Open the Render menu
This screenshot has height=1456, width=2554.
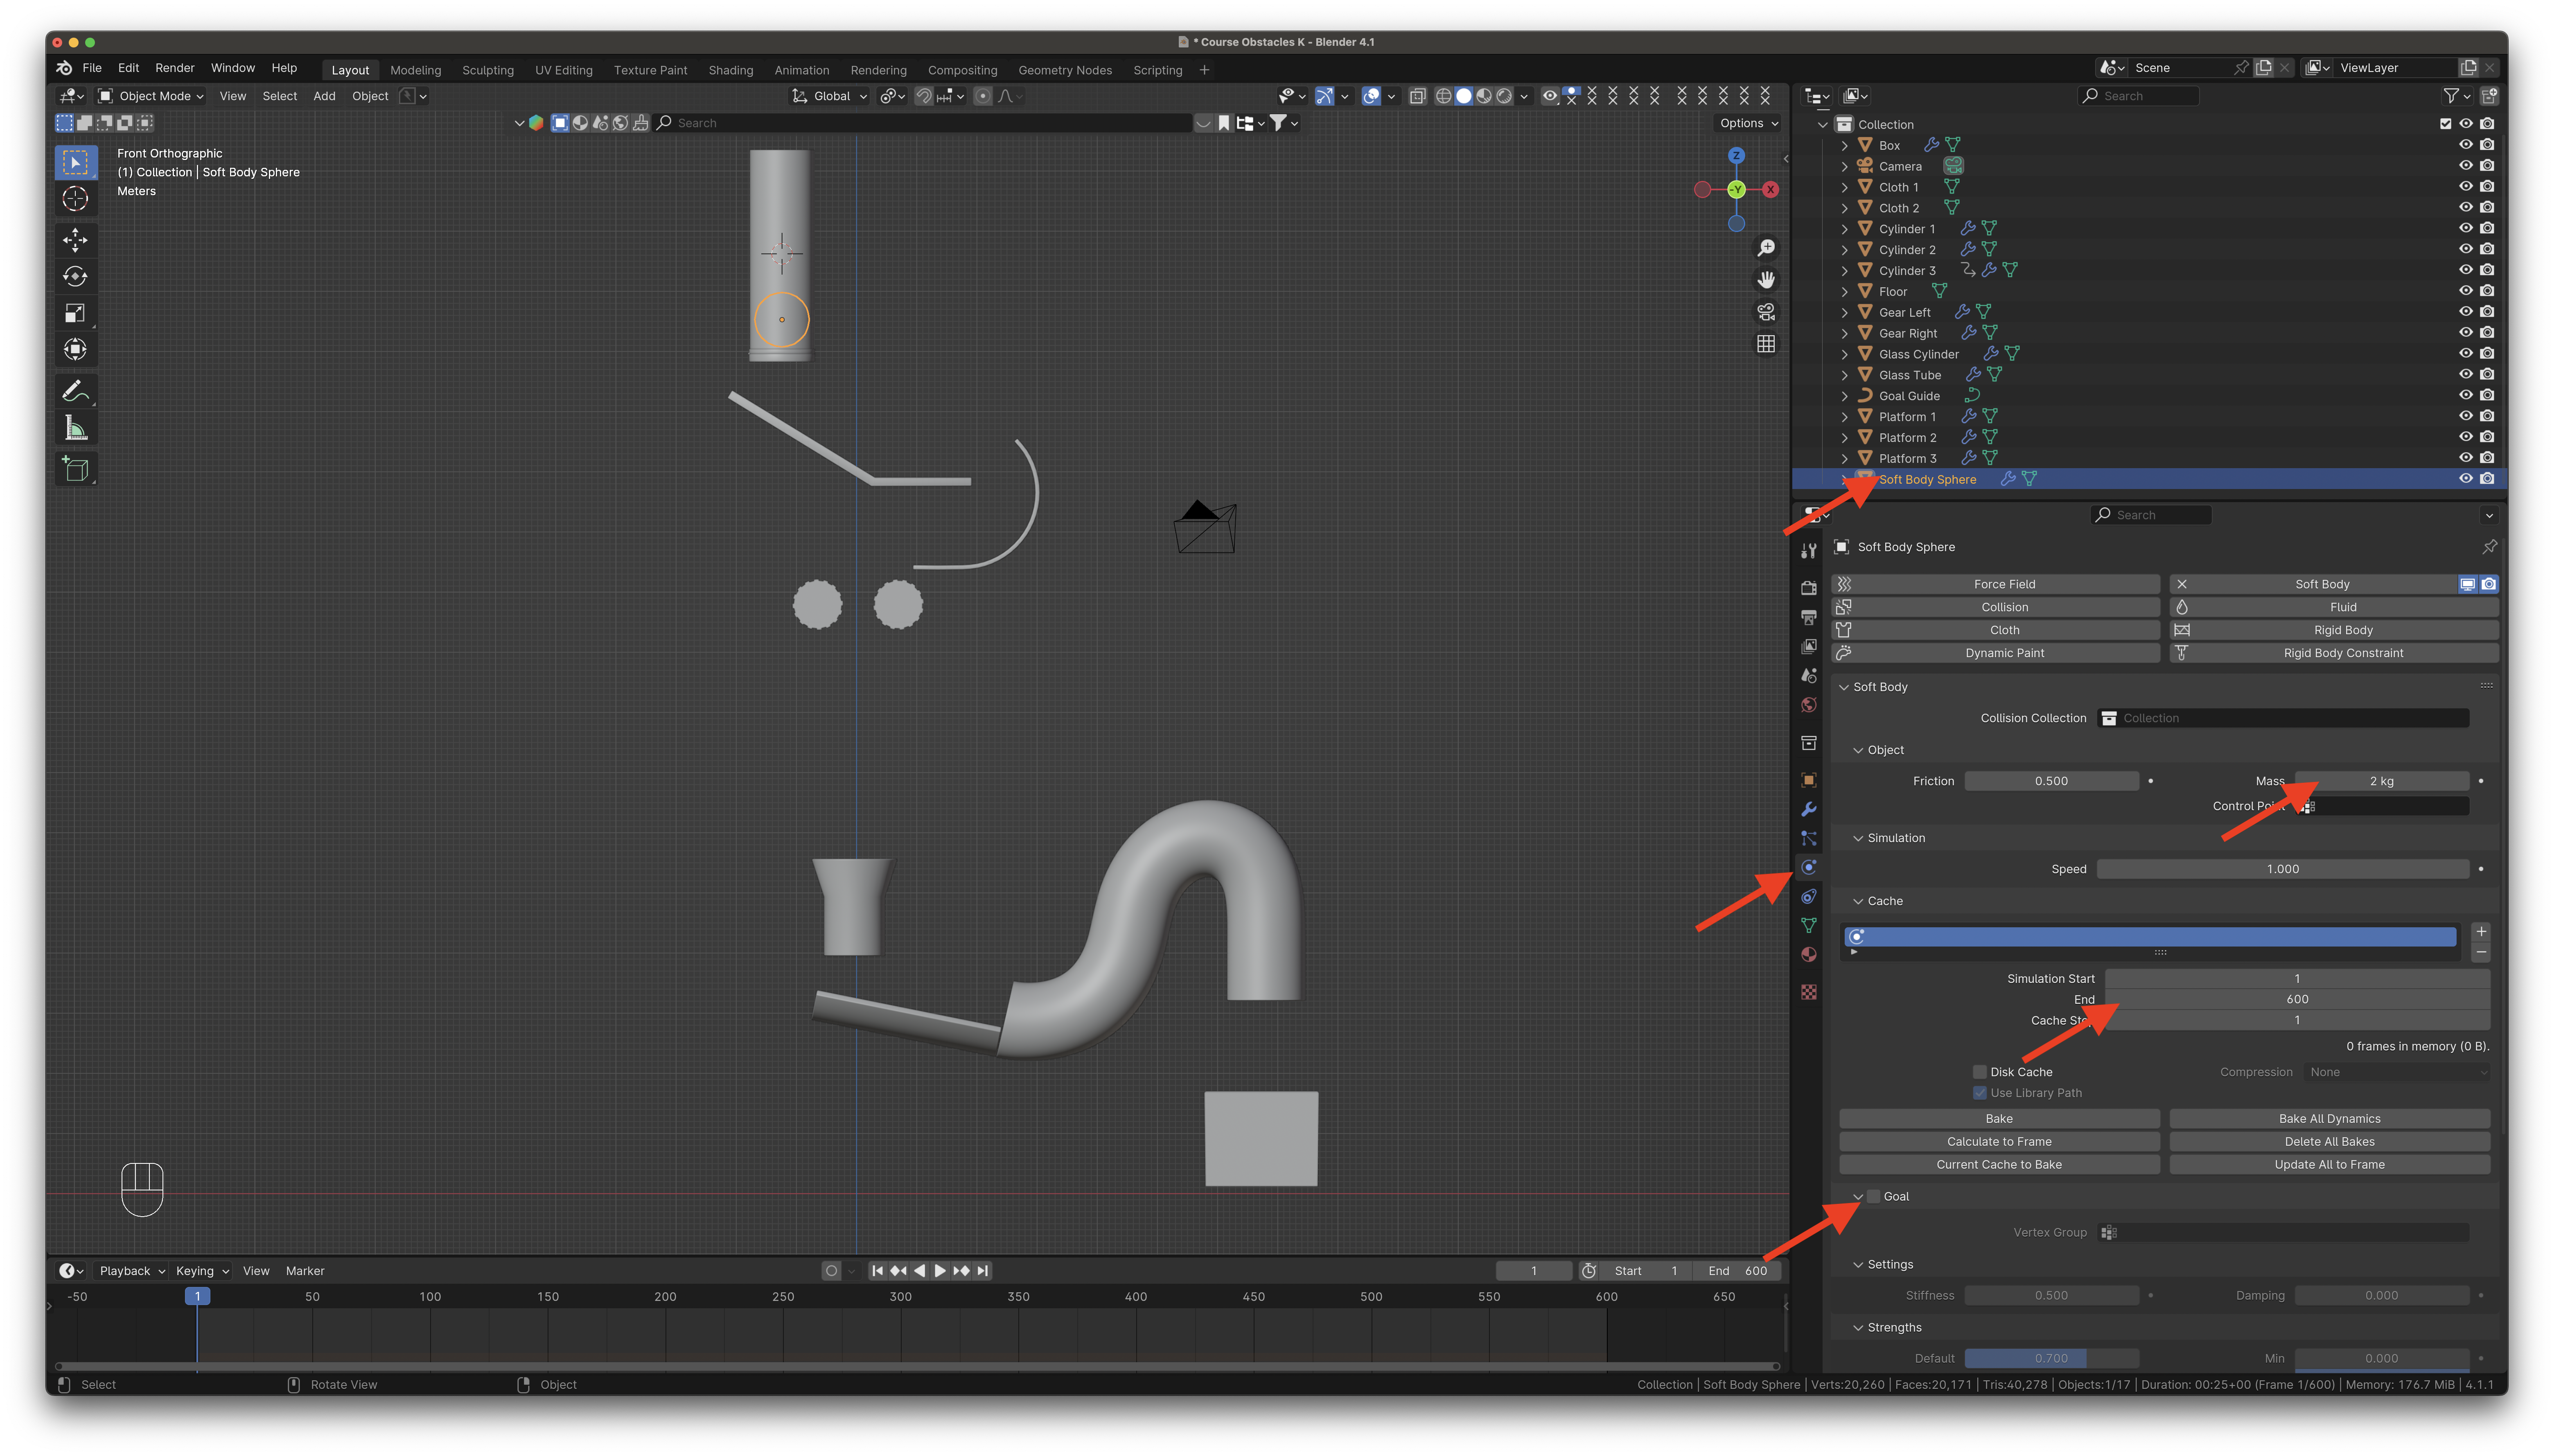175,68
